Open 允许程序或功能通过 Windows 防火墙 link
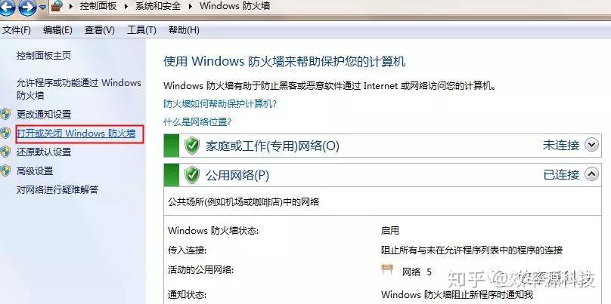 tap(79, 89)
